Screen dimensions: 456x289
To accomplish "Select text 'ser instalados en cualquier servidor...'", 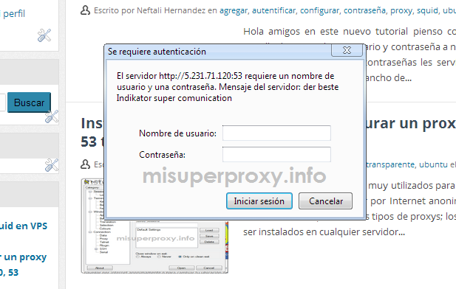I will click(324, 231).
